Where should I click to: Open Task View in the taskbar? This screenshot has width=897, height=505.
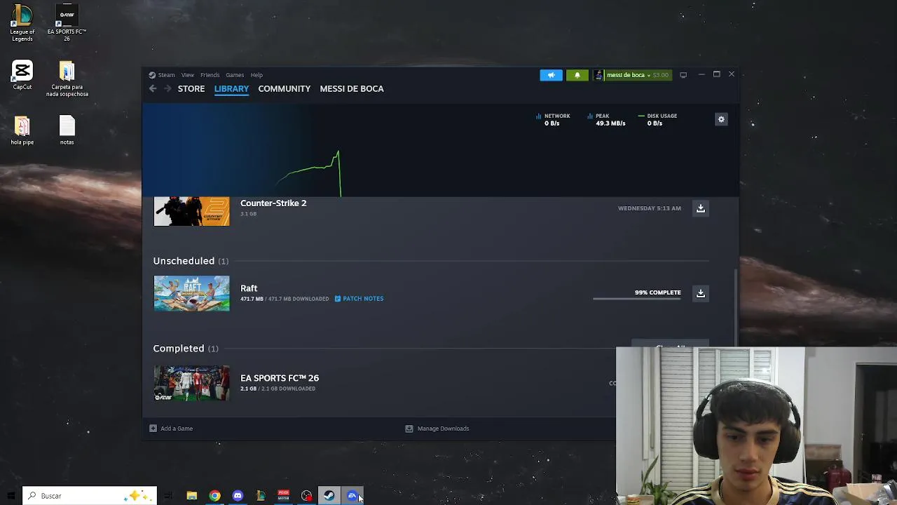pyautogui.click(x=168, y=496)
